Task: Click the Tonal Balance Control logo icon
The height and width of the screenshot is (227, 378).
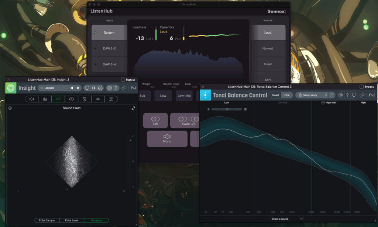Action: [205, 95]
